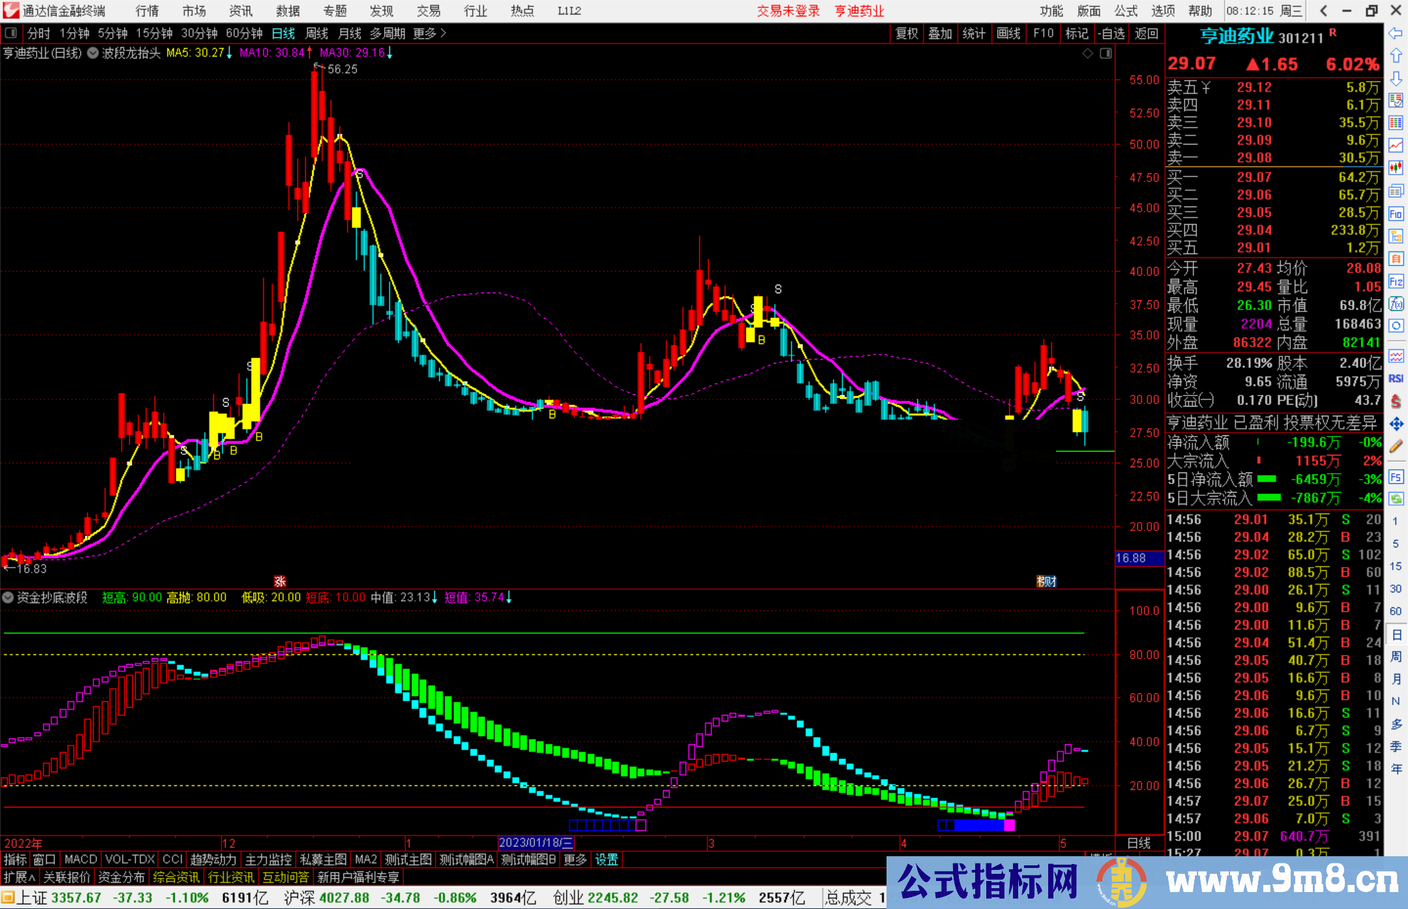Viewport: 1408px width, 909px height.
Task: Click the circle square sidebar icon
Action: tap(1396, 326)
